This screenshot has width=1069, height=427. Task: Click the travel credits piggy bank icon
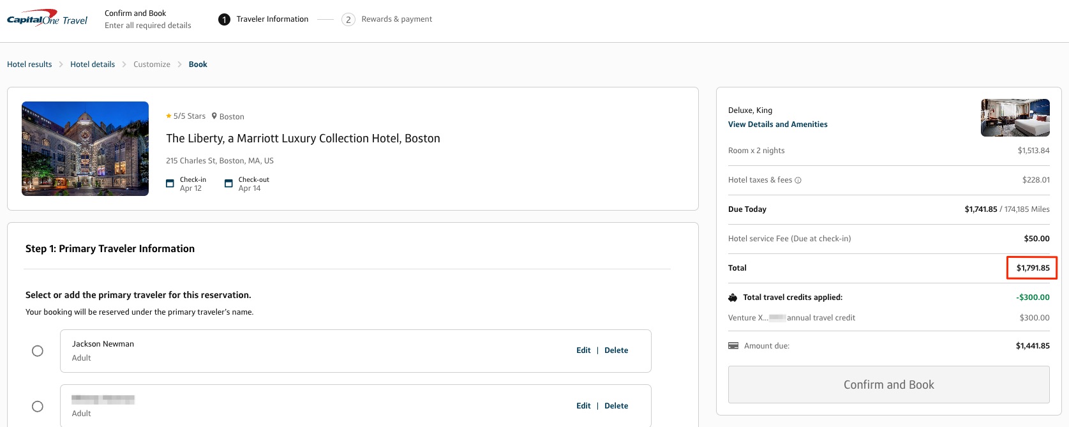coord(733,297)
